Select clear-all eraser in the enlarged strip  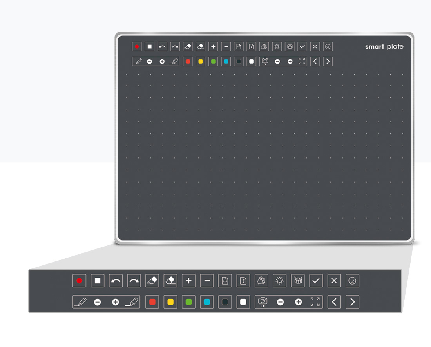coord(170,281)
